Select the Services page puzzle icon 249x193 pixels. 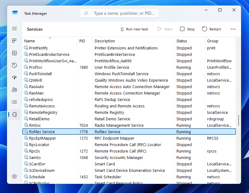point(14,114)
